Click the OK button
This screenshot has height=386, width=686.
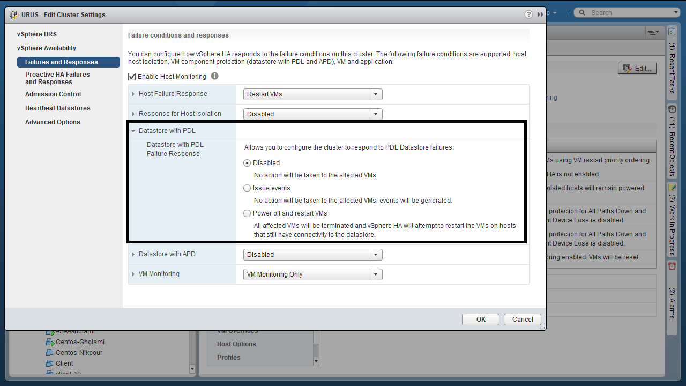(x=481, y=320)
